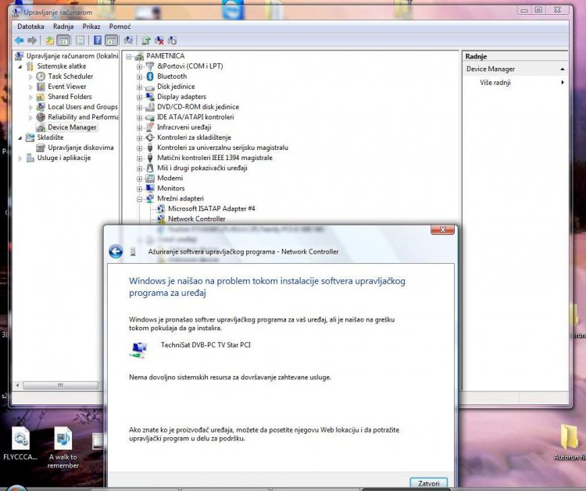
Task: Select Reliability and Performance node
Action: click(83, 117)
